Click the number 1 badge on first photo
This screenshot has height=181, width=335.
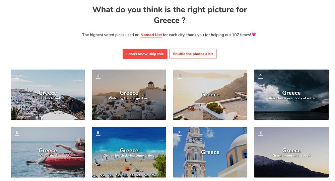pos(17,76)
